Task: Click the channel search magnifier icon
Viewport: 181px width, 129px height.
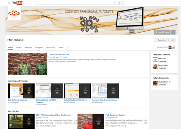Action: pyautogui.click(x=68, y=47)
